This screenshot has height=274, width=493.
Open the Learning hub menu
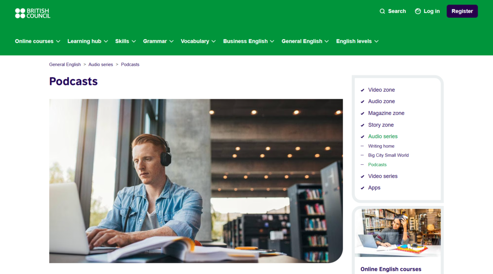87,41
